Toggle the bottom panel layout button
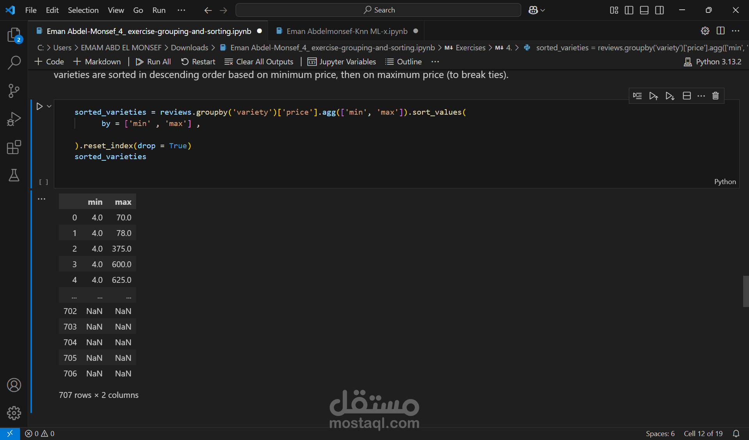Viewport: 749px width, 440px height. (644, 10)
